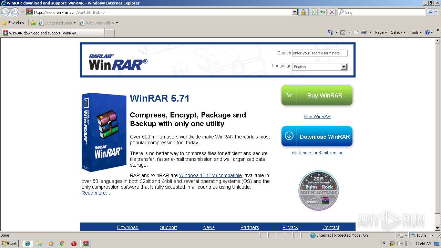Open the Language English dropdown
Screen dimensions: 441x248
tap(320, 67)
